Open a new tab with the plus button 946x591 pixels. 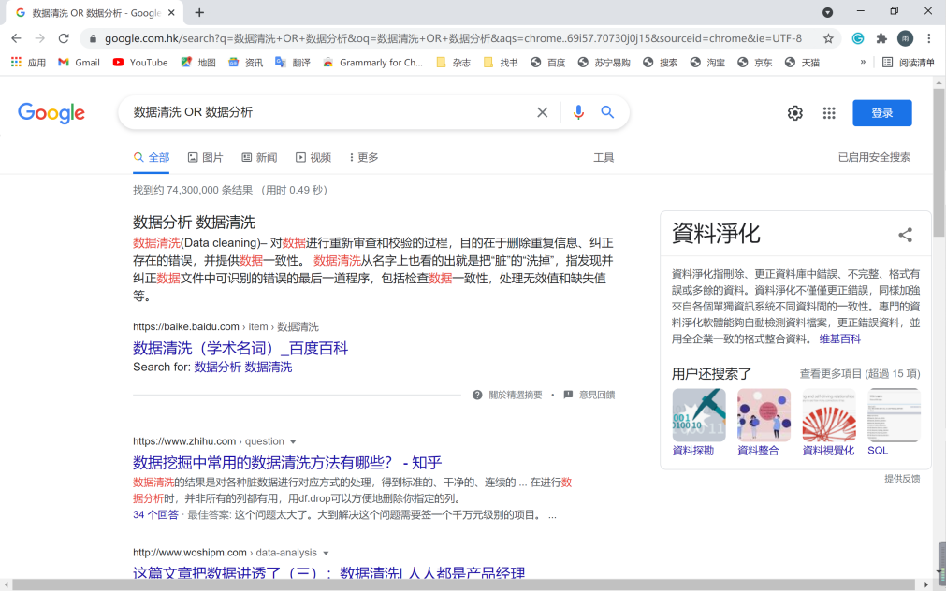coord(199,13)
